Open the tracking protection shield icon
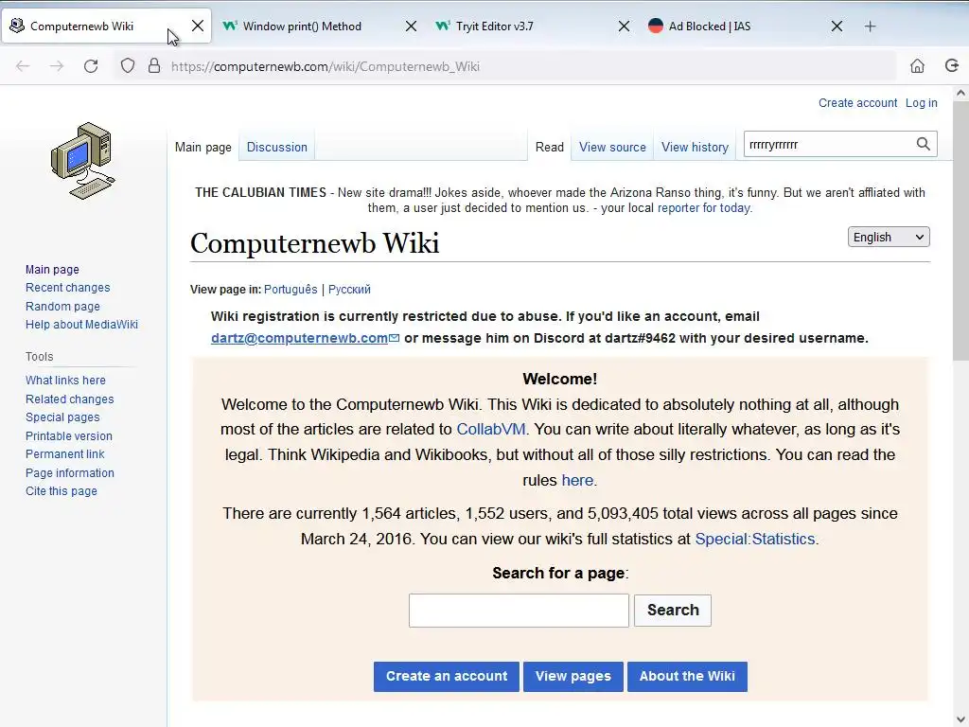Screen dimensions: 969x727 [128, 66]
